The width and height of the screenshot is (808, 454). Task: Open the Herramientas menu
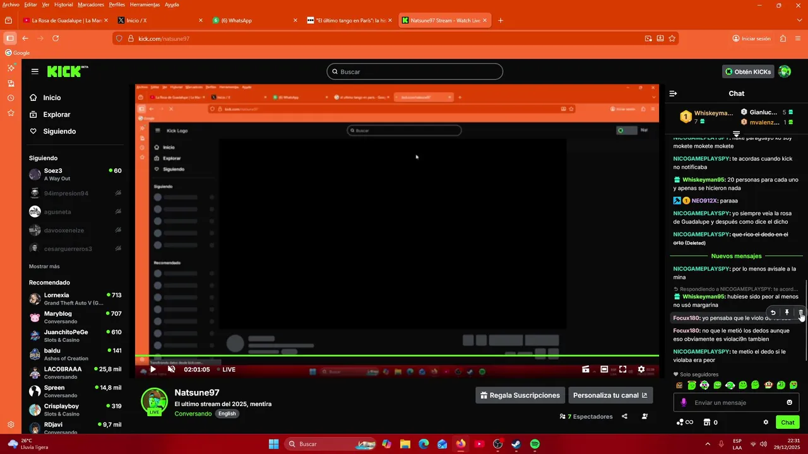coord(145,4)
